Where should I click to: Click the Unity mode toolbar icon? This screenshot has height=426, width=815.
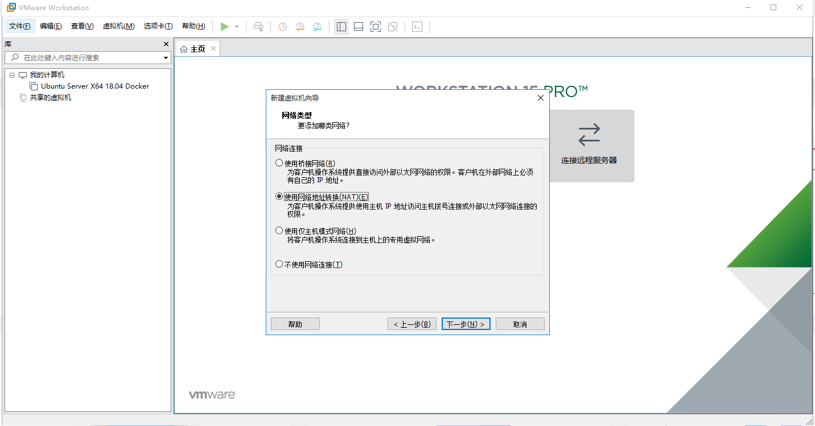393,27
